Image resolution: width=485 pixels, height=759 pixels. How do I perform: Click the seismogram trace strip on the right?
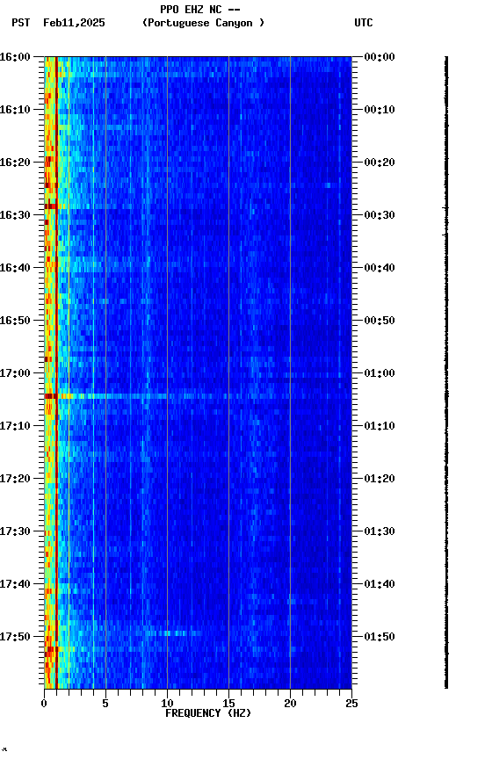click(x=446, y=372)
